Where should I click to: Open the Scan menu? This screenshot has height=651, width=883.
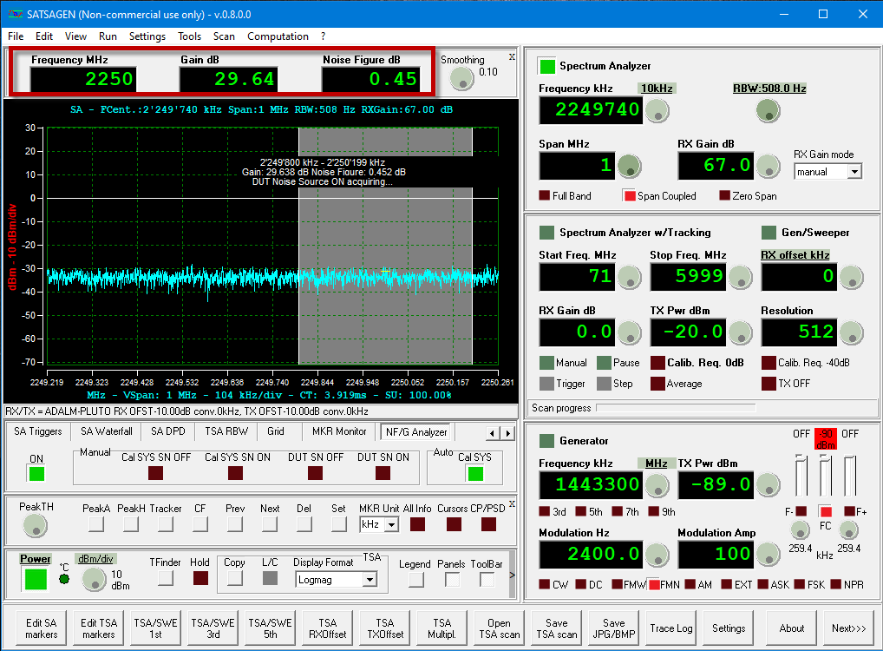tap(224, 36)
